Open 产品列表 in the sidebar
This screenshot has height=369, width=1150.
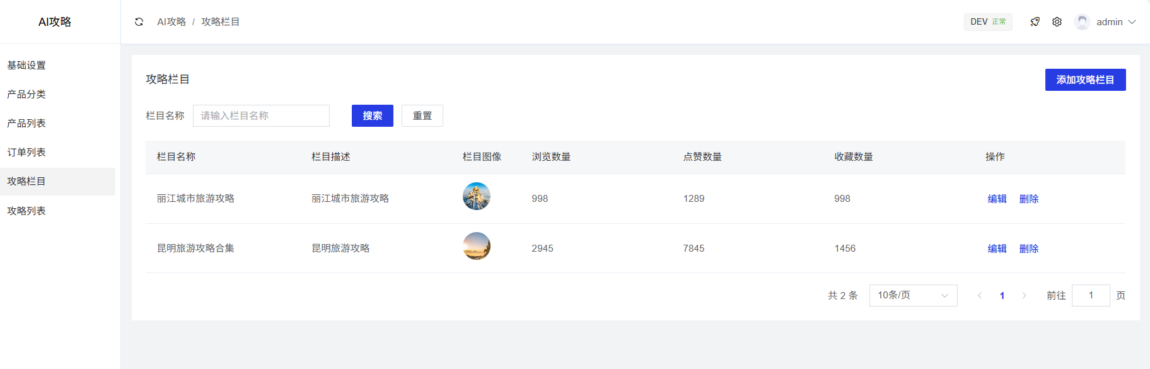tap(26, 124)
